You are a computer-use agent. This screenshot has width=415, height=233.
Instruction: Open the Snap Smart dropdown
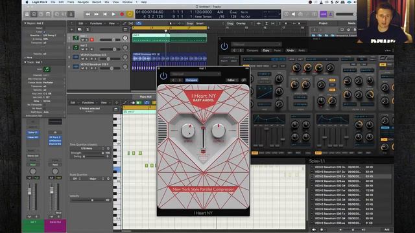tap(200, 23)
